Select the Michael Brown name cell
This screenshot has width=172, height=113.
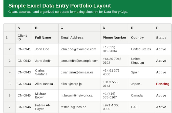coord(46,95)
